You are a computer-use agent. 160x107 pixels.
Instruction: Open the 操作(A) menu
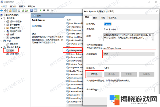(x=13, y=6)
